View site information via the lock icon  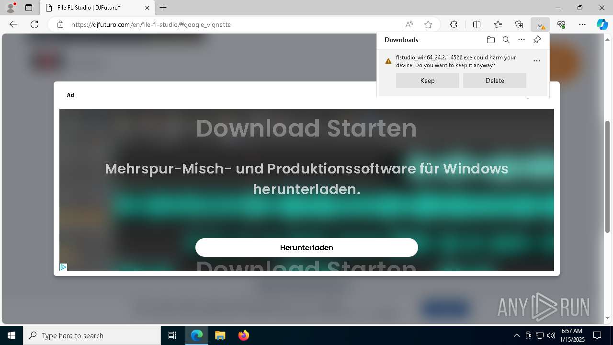[x=60, y=24]
